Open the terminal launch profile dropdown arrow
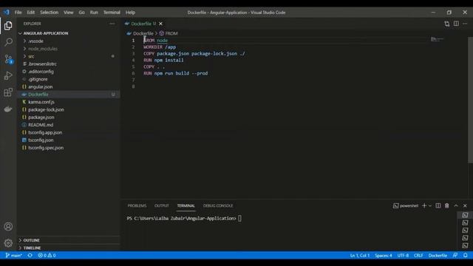 (430, 206)
